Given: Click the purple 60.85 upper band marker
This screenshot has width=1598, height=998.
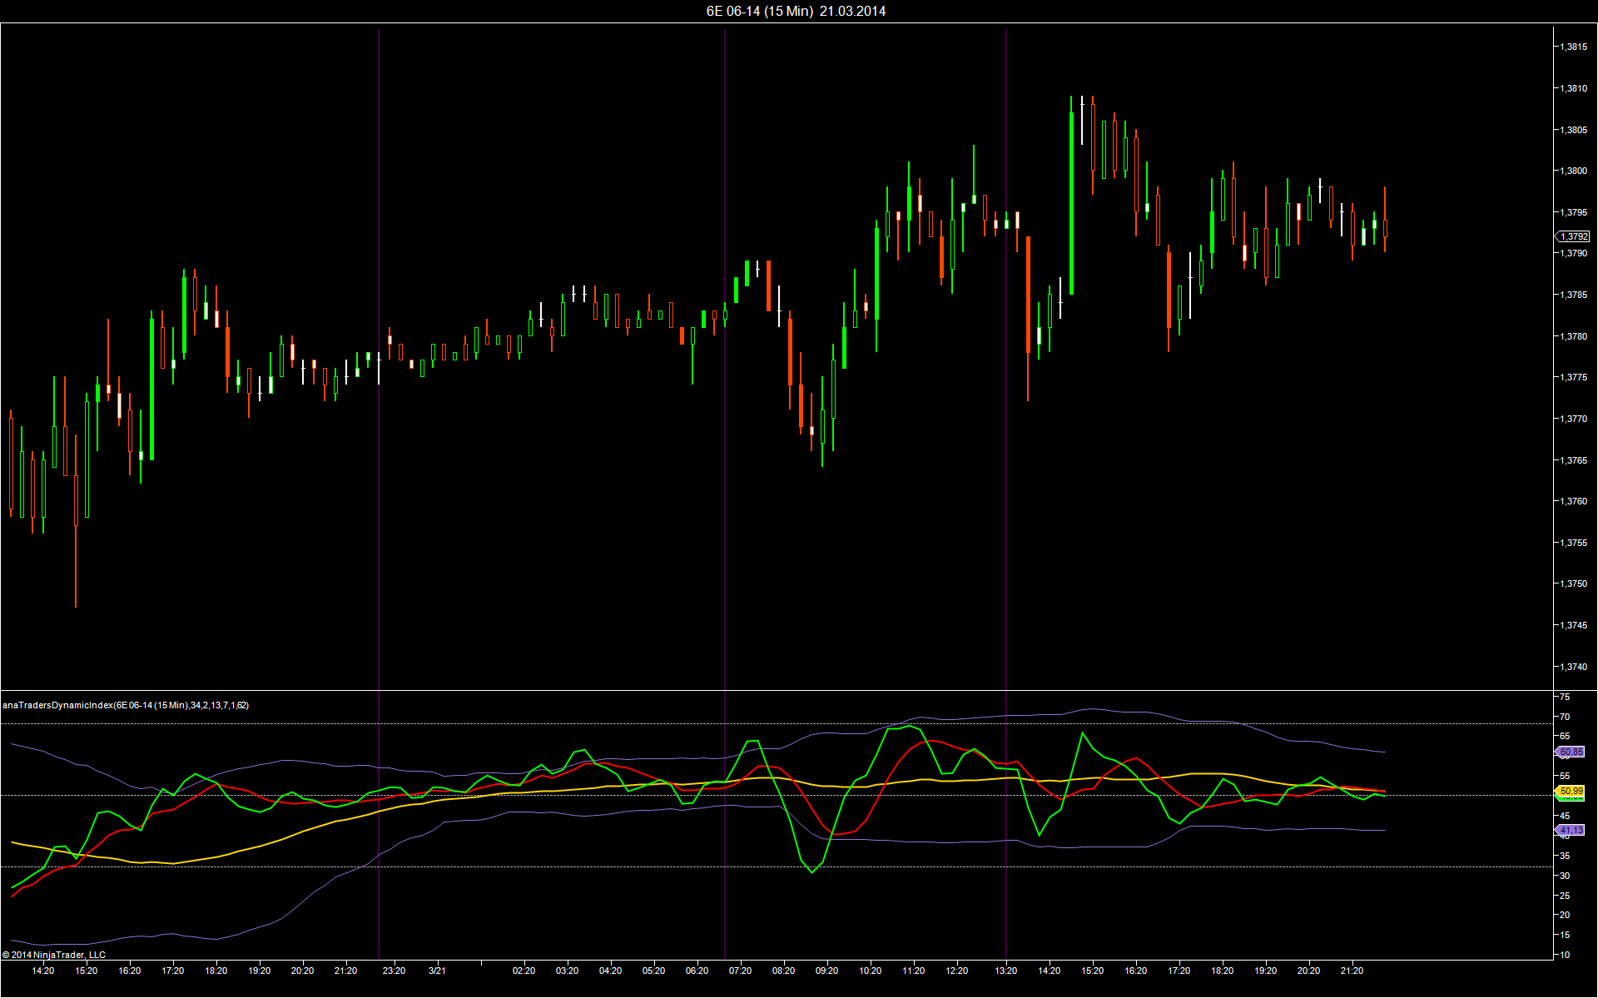Looking at the screenshot, I should click(x=1571, y=752).
